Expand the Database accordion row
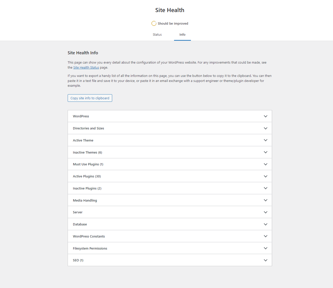The width and height of the screenshot is (333, 288). click(x=170, y=224)
